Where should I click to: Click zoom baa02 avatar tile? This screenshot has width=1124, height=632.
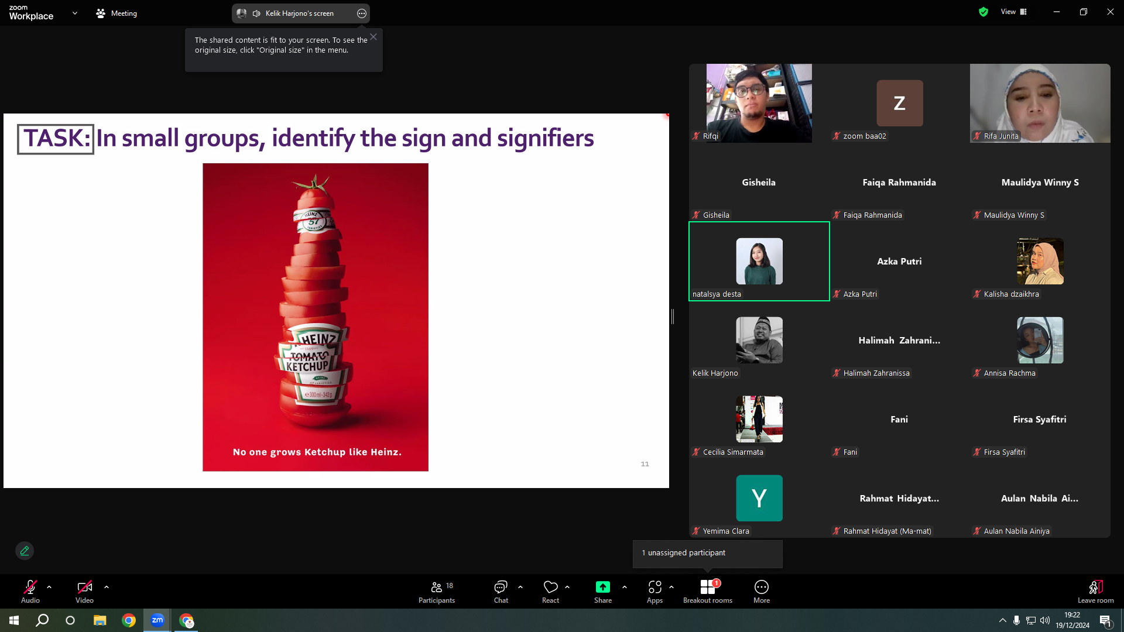900,103
